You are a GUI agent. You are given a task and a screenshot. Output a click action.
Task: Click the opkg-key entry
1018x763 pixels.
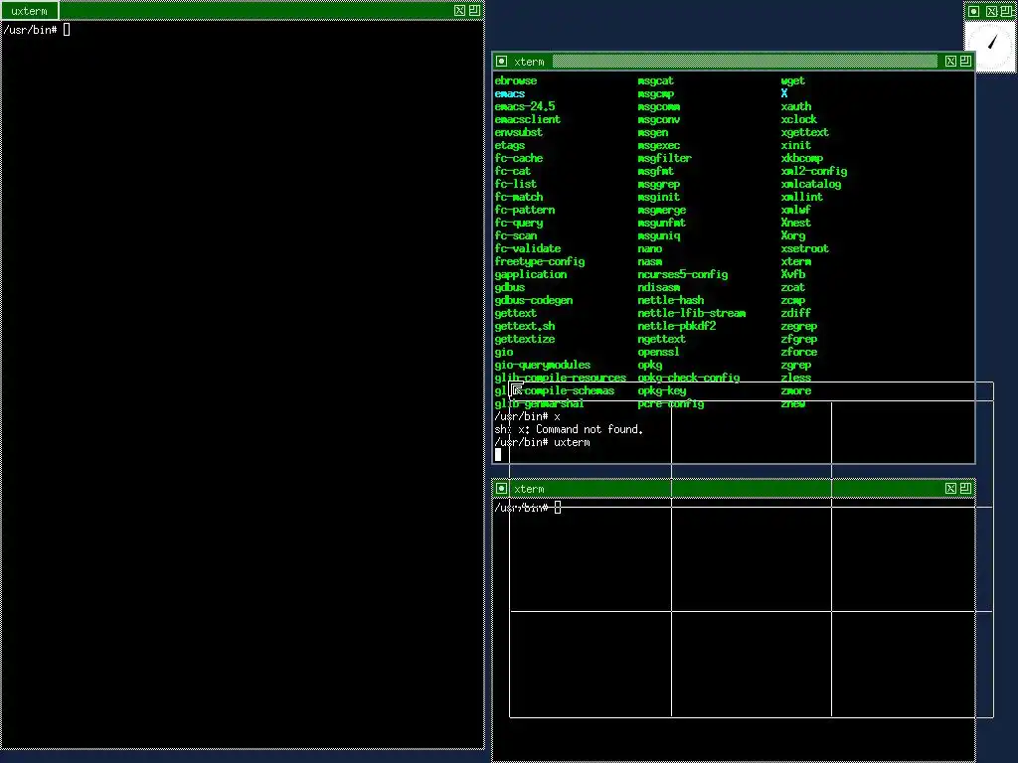(661, 391)
